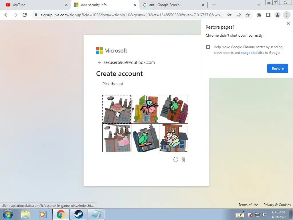Viewport: 293px width, 220px height.
Task: Click the network tray icon
Action: (x=257, y=215)
